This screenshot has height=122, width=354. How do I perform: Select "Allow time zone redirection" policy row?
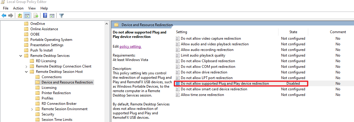202,95
